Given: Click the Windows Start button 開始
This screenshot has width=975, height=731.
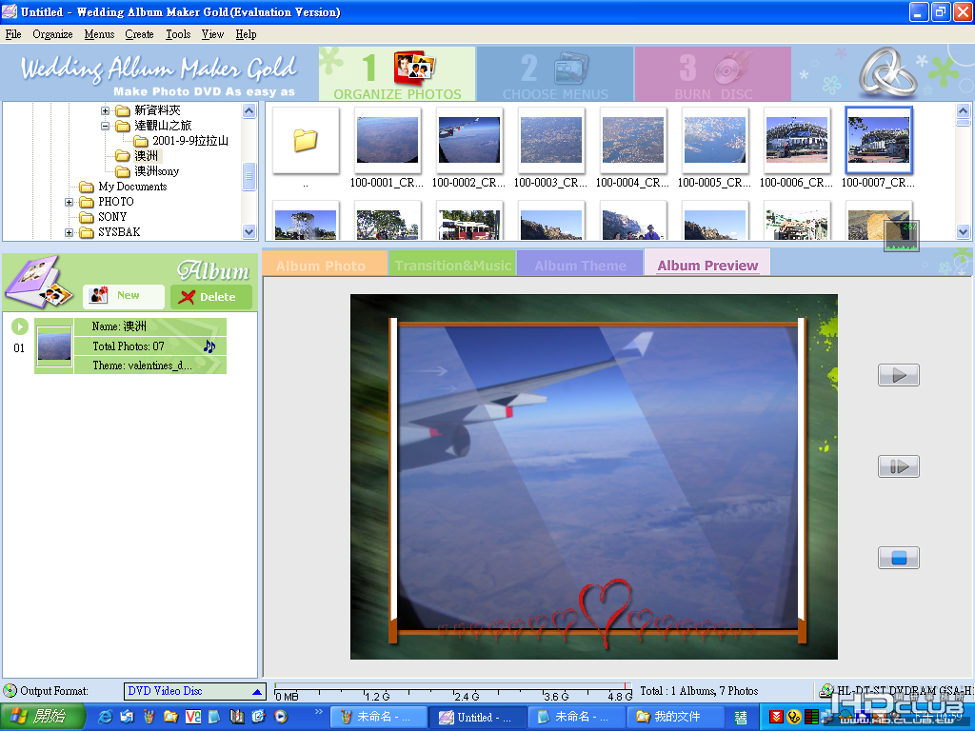Looking at the screenshot, I should (42, 717).
